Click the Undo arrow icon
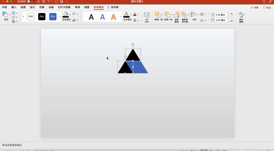The height and width of the screenshot is (151, 274). pyautogui.click(x=49, y=2)
